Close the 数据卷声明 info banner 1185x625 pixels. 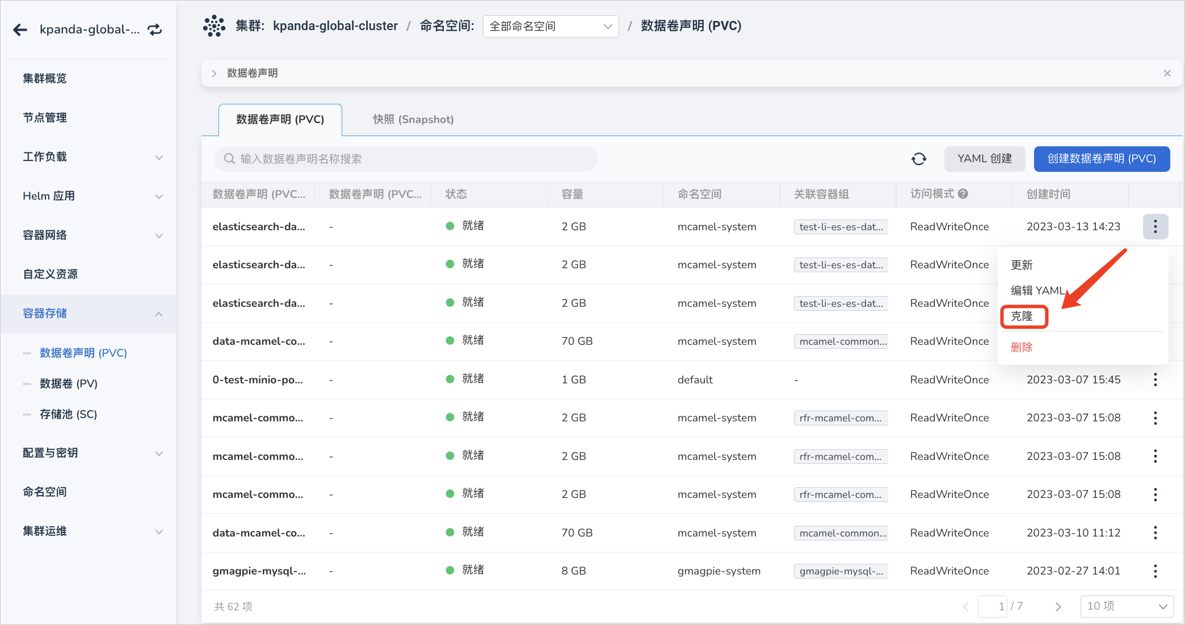(1167, 73)
